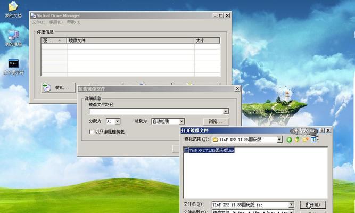Create a new folder icon

306,140
